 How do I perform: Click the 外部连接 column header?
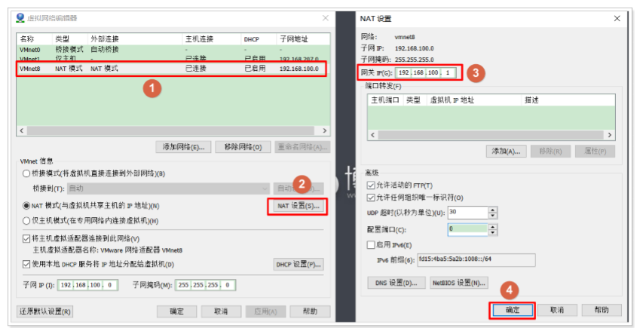click(x=134, y=39)
